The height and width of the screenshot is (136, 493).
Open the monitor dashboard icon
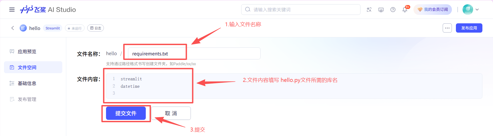pos(381,10)
